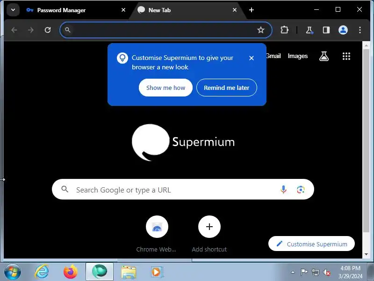Open Windows Explorer from the taskbar

[x=129, y=272]
